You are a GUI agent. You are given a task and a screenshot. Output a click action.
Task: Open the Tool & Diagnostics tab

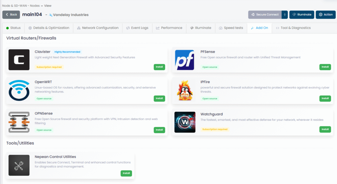293,28
